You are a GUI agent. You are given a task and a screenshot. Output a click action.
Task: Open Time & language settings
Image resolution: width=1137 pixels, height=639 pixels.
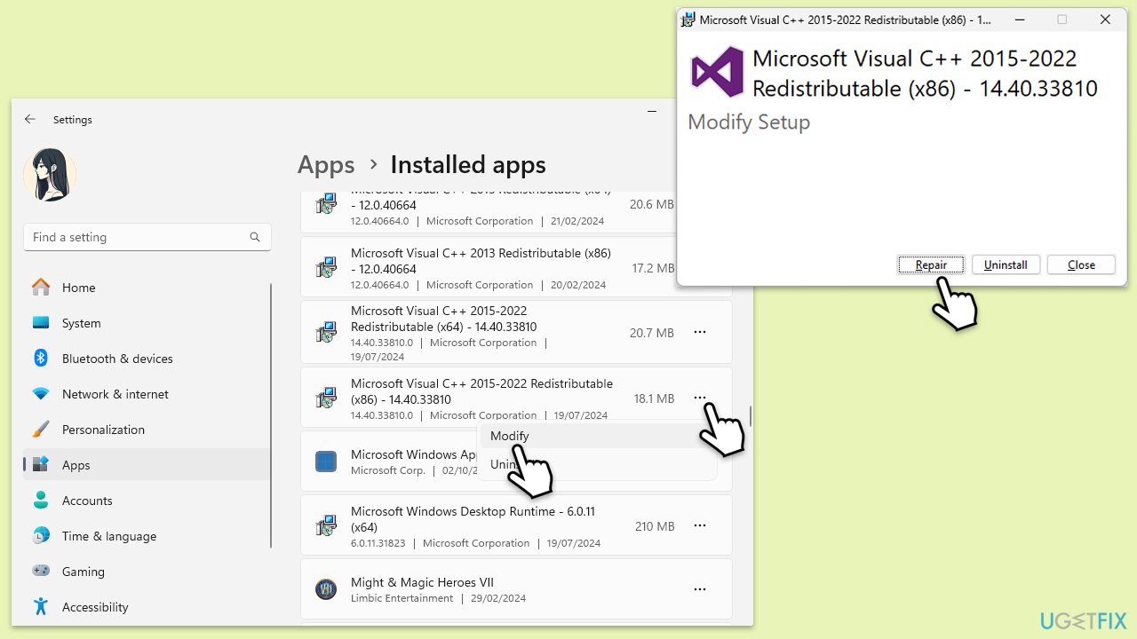147,536
